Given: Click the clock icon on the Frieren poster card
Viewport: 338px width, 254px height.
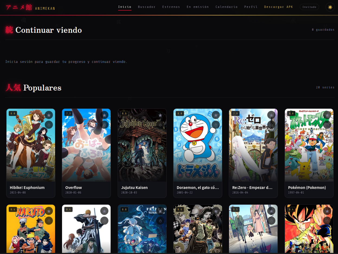Looking at the screenshot, I should 160,221.
